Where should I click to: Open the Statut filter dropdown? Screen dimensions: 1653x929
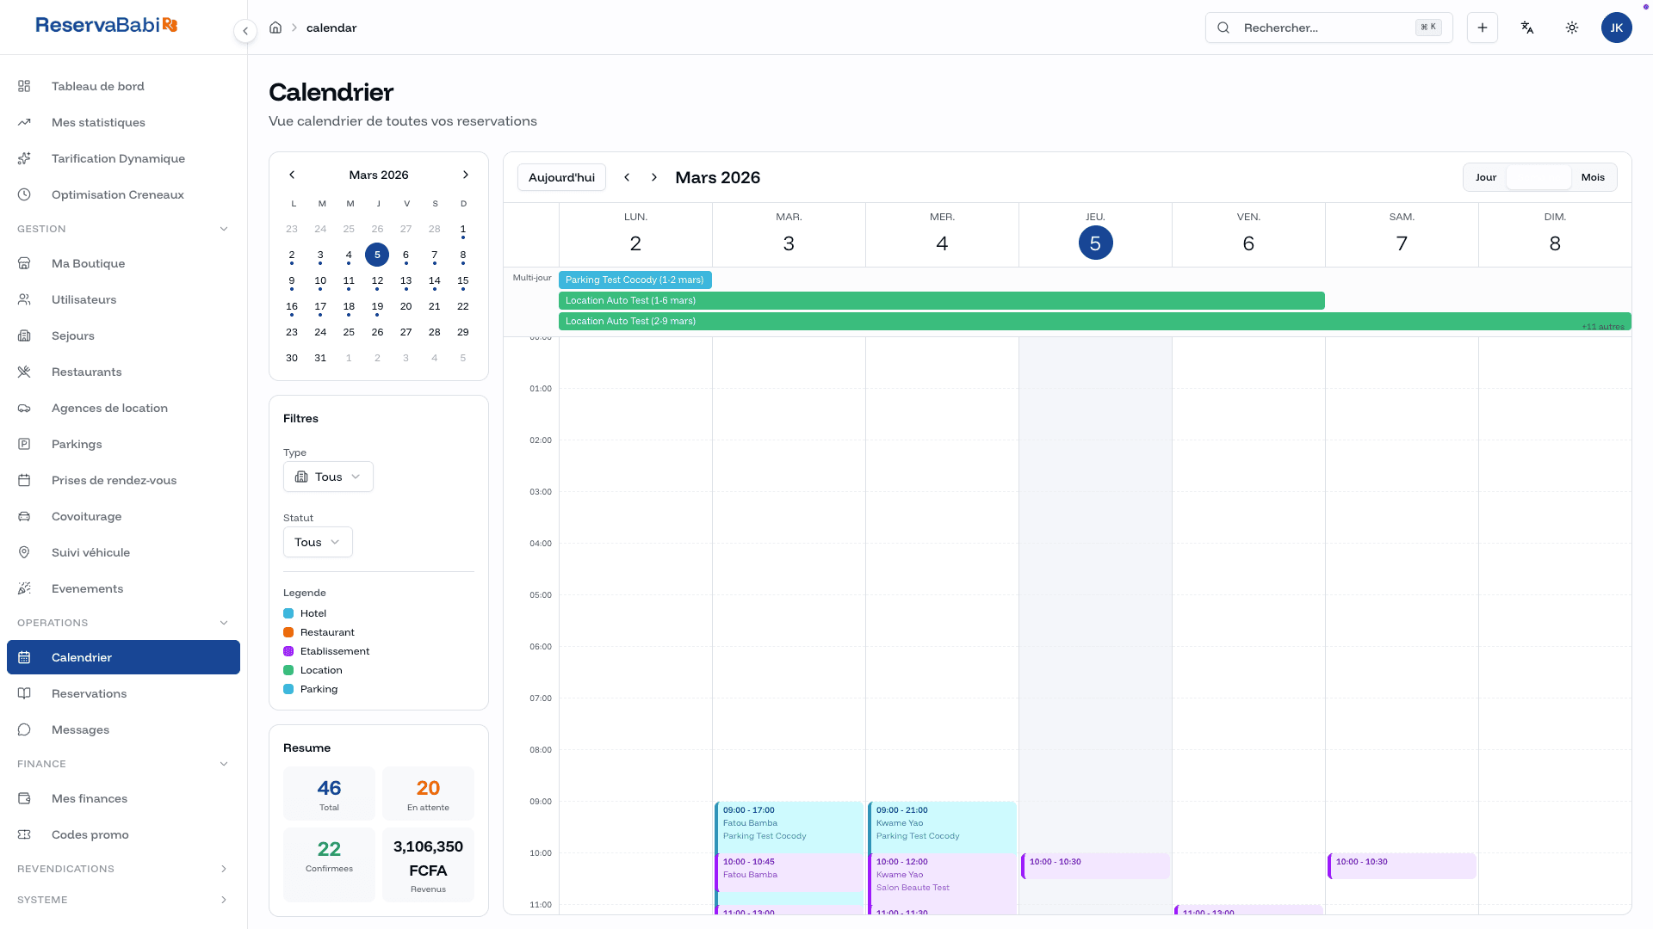(x=318, y=542)
